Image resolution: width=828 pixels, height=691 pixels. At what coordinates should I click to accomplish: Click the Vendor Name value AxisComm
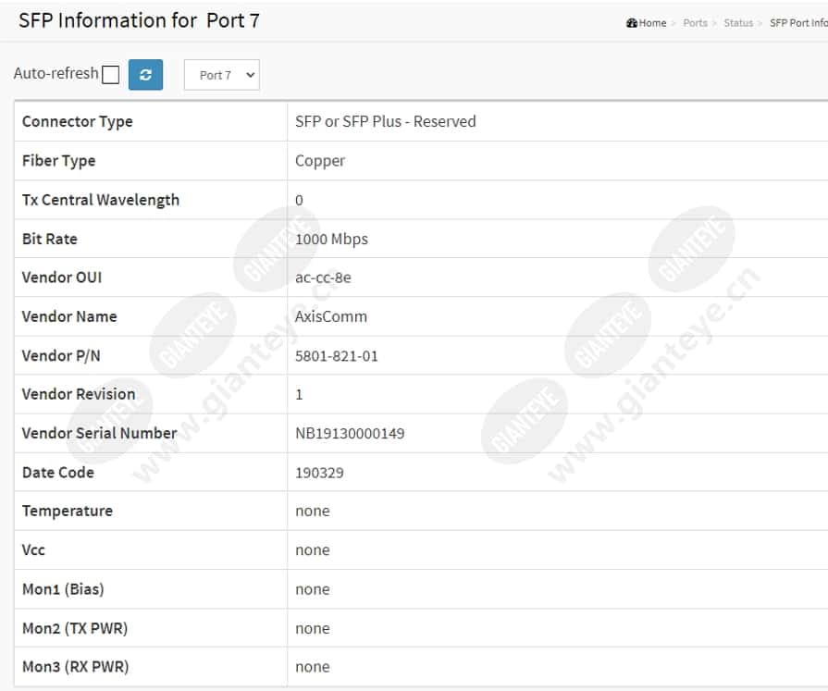pyautogui.click(x=330, y=316)
